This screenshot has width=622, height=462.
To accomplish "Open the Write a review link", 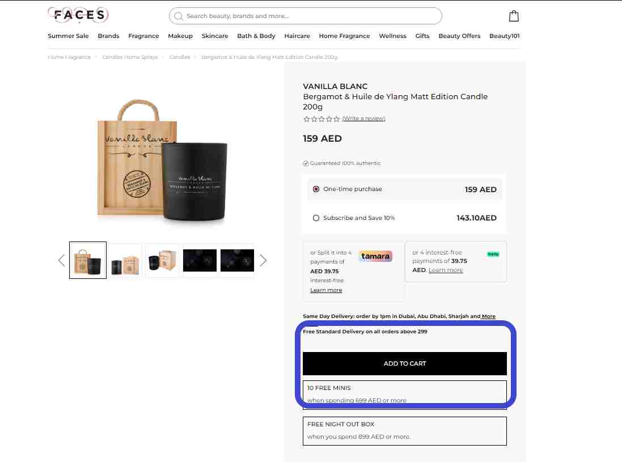I will pos(363,118).
